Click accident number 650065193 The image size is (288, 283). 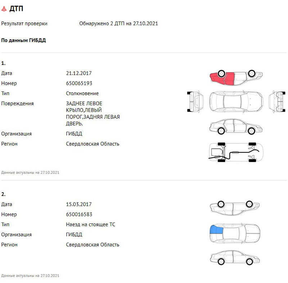pos(79,84)
